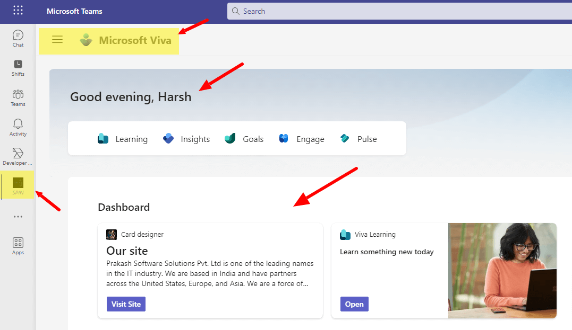Viewport: 572px width, 330px height.
Task: Select the Shifts app icon
Action: [x=18, y=67]
